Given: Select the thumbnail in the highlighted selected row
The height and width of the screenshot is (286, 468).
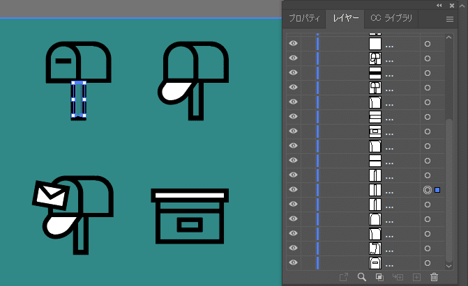Looking at the screenshot, I should [375, 190].
